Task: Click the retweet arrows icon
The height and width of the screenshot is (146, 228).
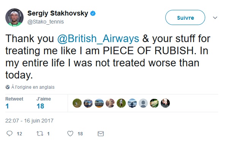Action: pyautogui.click(x=40, y=133)
